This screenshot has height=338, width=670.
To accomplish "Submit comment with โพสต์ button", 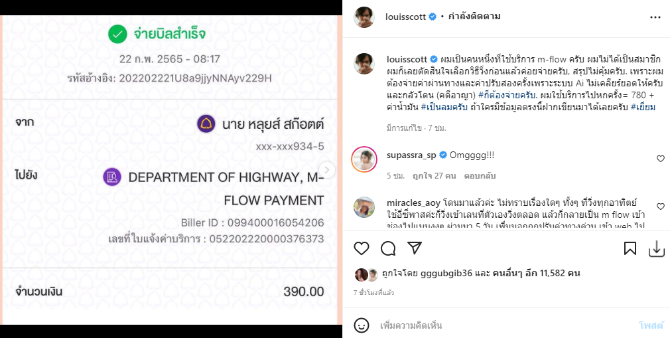I will pos(651,325).
